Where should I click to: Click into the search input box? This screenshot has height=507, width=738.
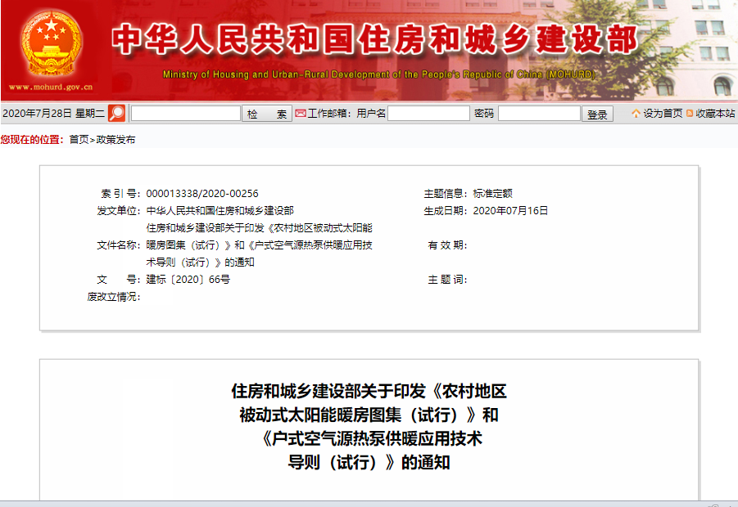[x=184, y=113]
